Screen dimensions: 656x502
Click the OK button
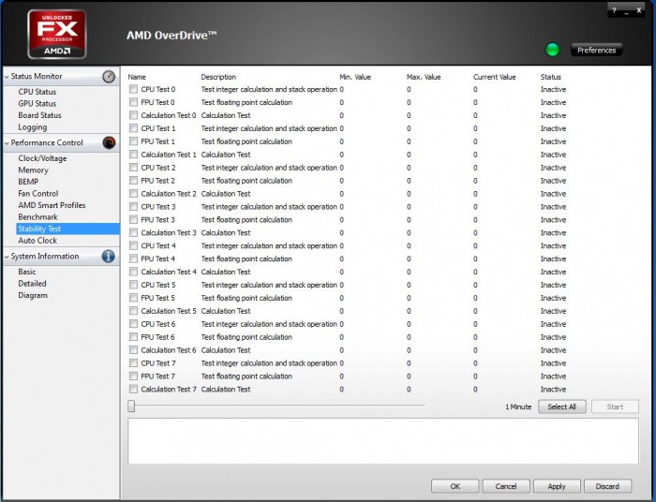[455, 486]
